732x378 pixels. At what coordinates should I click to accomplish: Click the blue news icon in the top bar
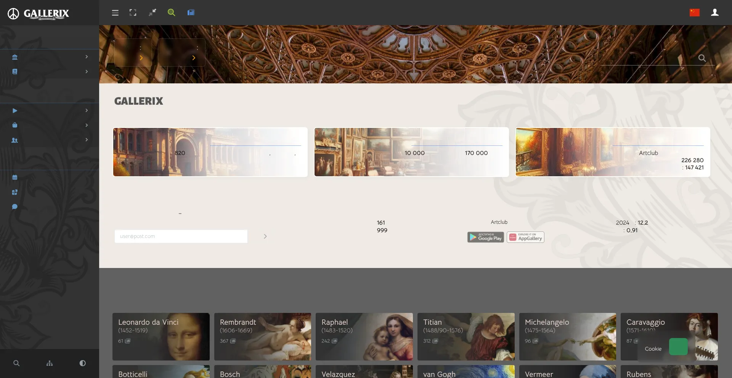point(191,13)
